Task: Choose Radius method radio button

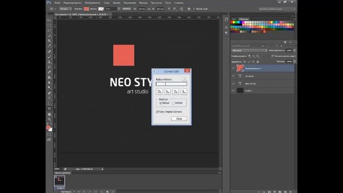Action: click(x=161, y=103)
